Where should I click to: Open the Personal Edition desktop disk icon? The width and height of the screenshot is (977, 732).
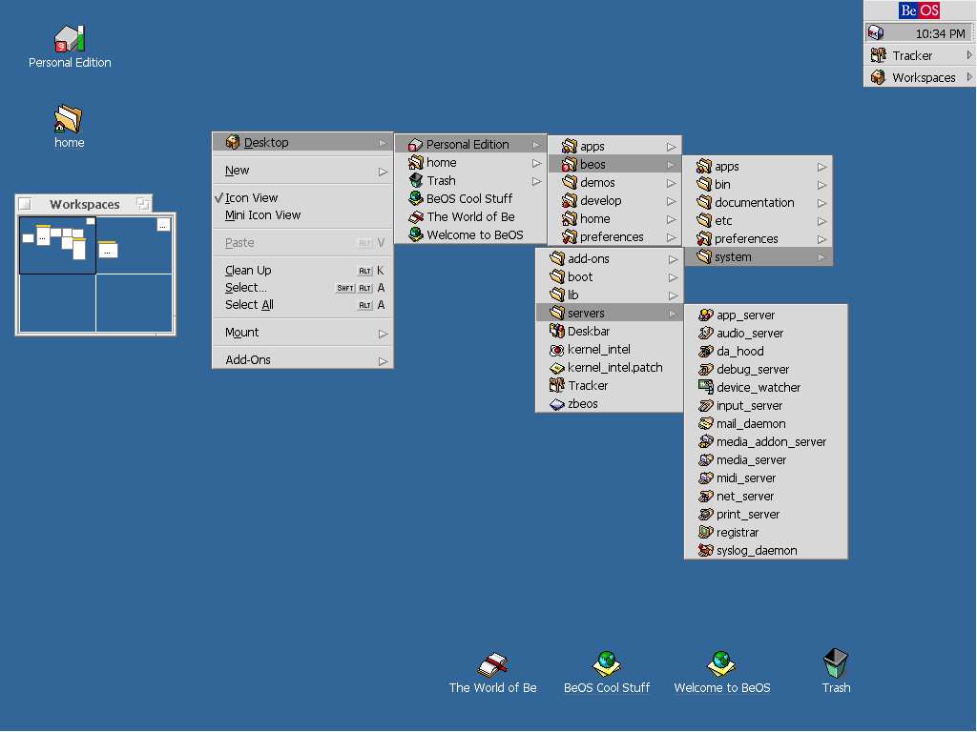[x=69, y=38]
